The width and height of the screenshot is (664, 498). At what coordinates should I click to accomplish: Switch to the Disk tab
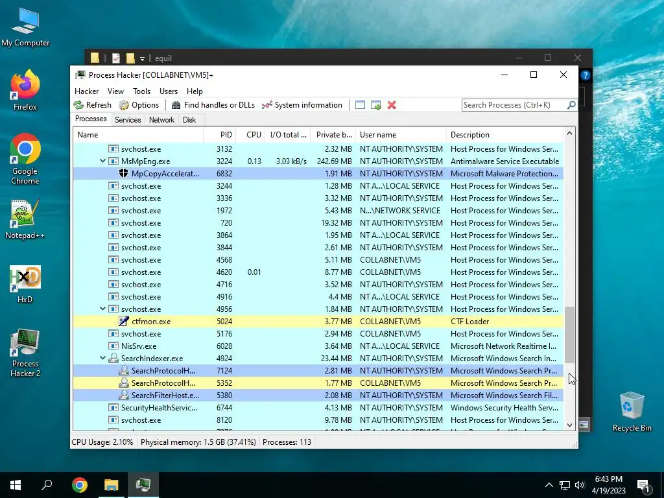tap(189, 120)
